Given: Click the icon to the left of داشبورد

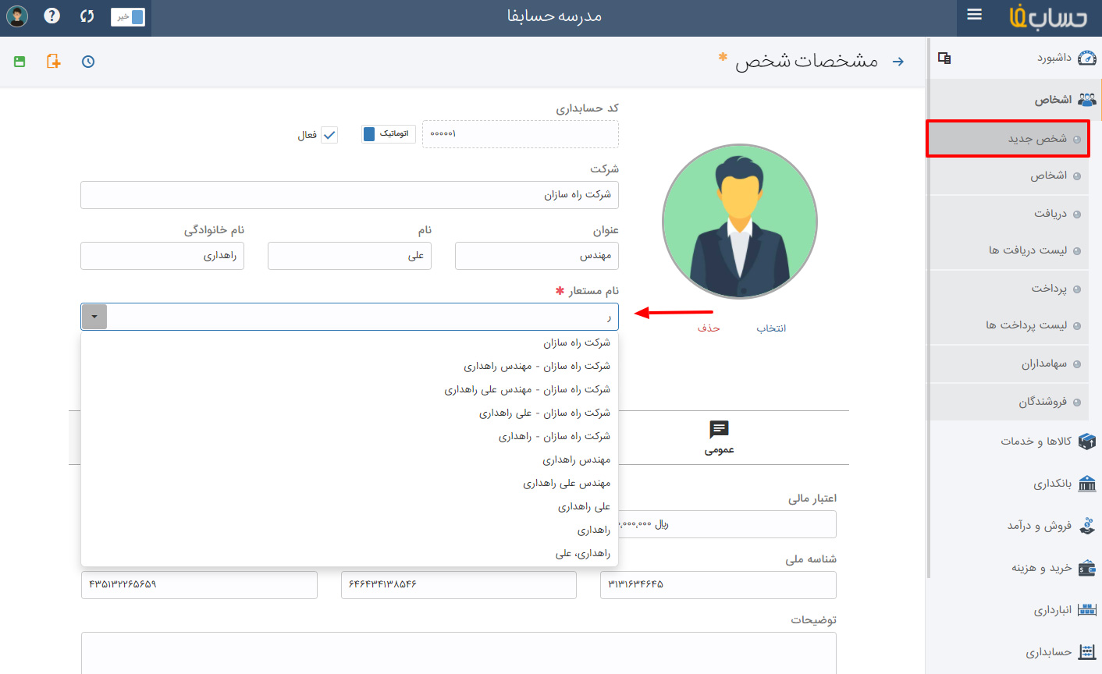Looking at the screenshot, I should 944,58.
